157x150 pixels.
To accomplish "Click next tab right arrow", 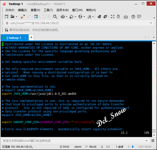I will pos(149,37).
